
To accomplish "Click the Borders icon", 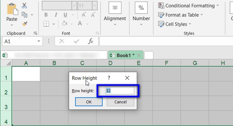I will point(46,24).
